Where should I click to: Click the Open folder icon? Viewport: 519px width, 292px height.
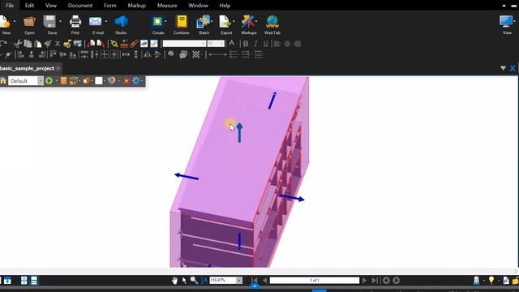pos(29,22)
